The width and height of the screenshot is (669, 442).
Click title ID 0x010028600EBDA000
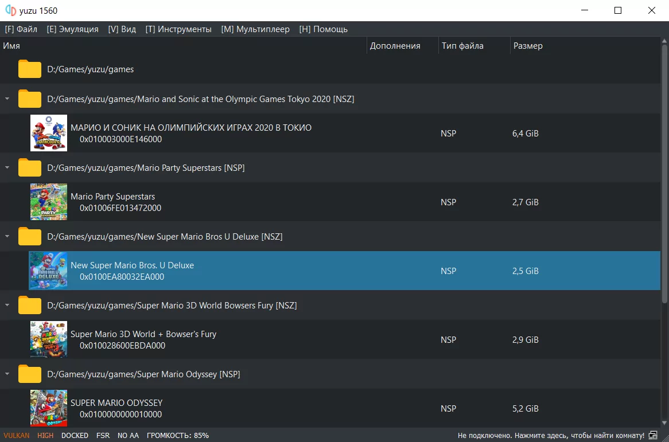tap(122, 346)
